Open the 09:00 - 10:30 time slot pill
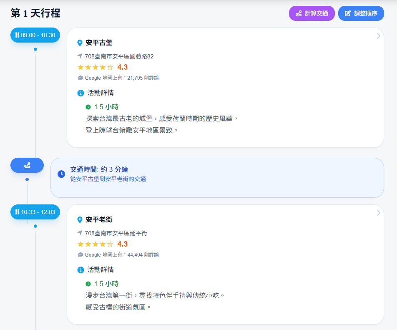The width and height of the screenshot is (397, 330). pos(35,35)
